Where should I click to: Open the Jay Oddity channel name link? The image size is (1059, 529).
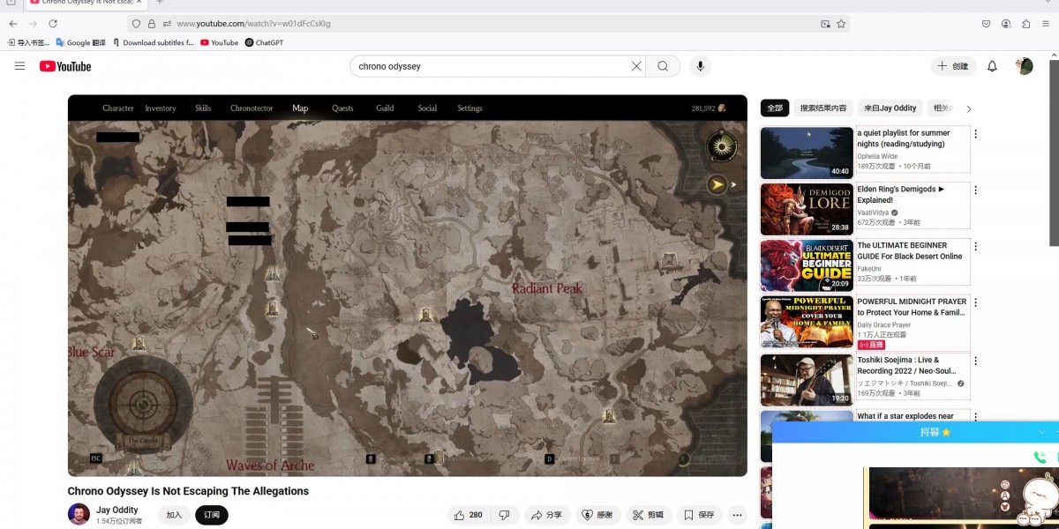pyautogui.click(x=117, y=510)
